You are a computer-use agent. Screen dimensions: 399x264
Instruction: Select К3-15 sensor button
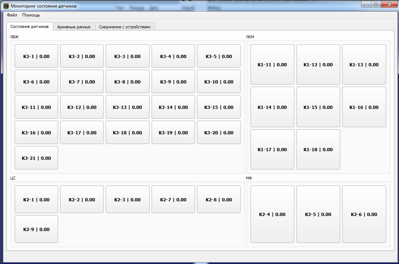click(219, 107)
